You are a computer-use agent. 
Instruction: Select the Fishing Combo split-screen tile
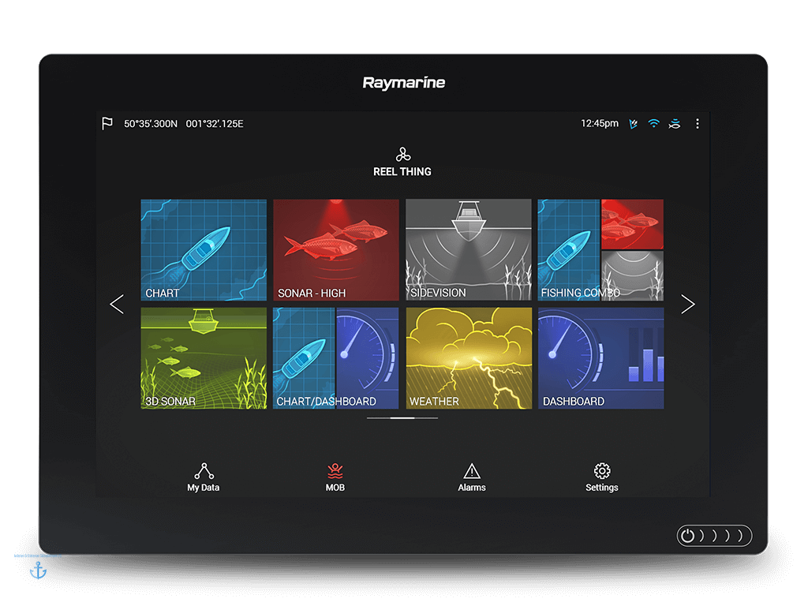600,249
